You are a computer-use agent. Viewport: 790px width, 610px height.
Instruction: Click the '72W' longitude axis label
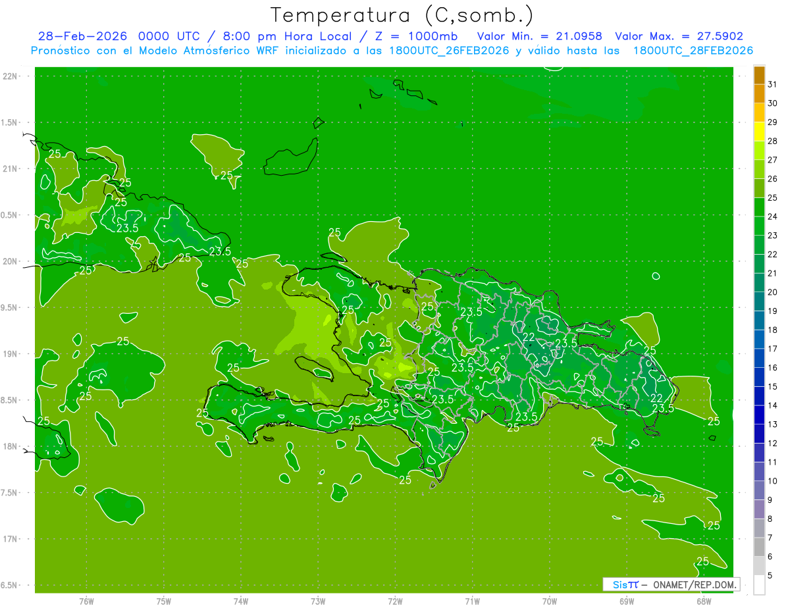395,601
